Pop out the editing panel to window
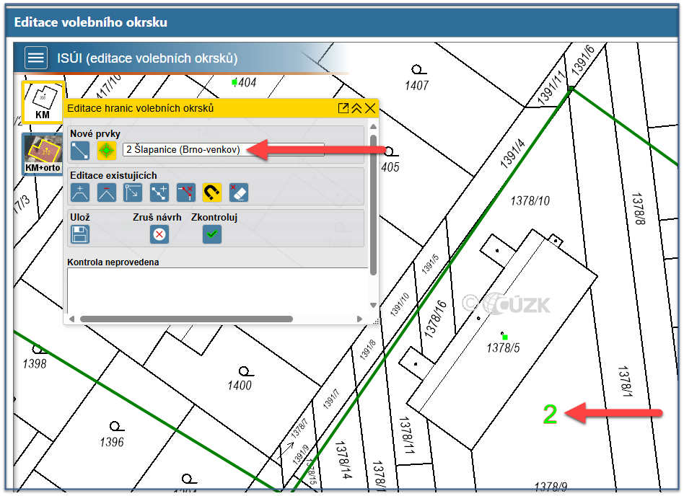The image size is (684, 496). [343, 108]
